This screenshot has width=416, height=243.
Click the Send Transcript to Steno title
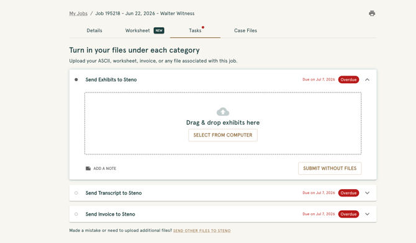point(114,193)
